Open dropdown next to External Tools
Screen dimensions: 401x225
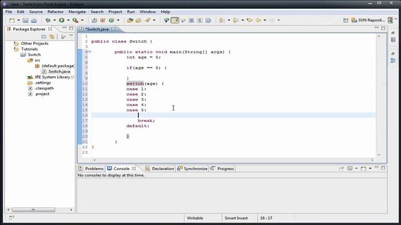(x=82, y=20)
